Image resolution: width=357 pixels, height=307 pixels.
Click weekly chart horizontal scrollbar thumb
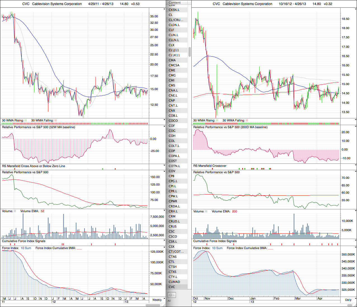[x=153, y=305]
